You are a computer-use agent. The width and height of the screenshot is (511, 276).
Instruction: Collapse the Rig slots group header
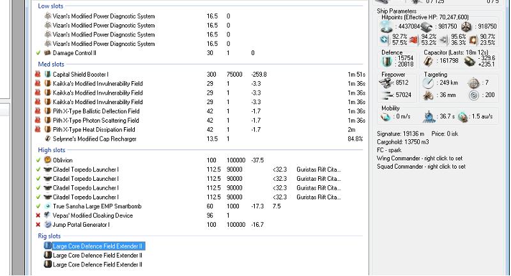point(50,236)
